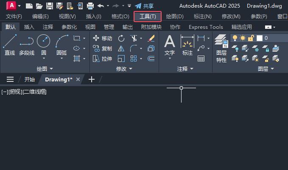This screenshot has width=288, height=170.
Task: Click the Erase icon
Action: tap(151, 38)
